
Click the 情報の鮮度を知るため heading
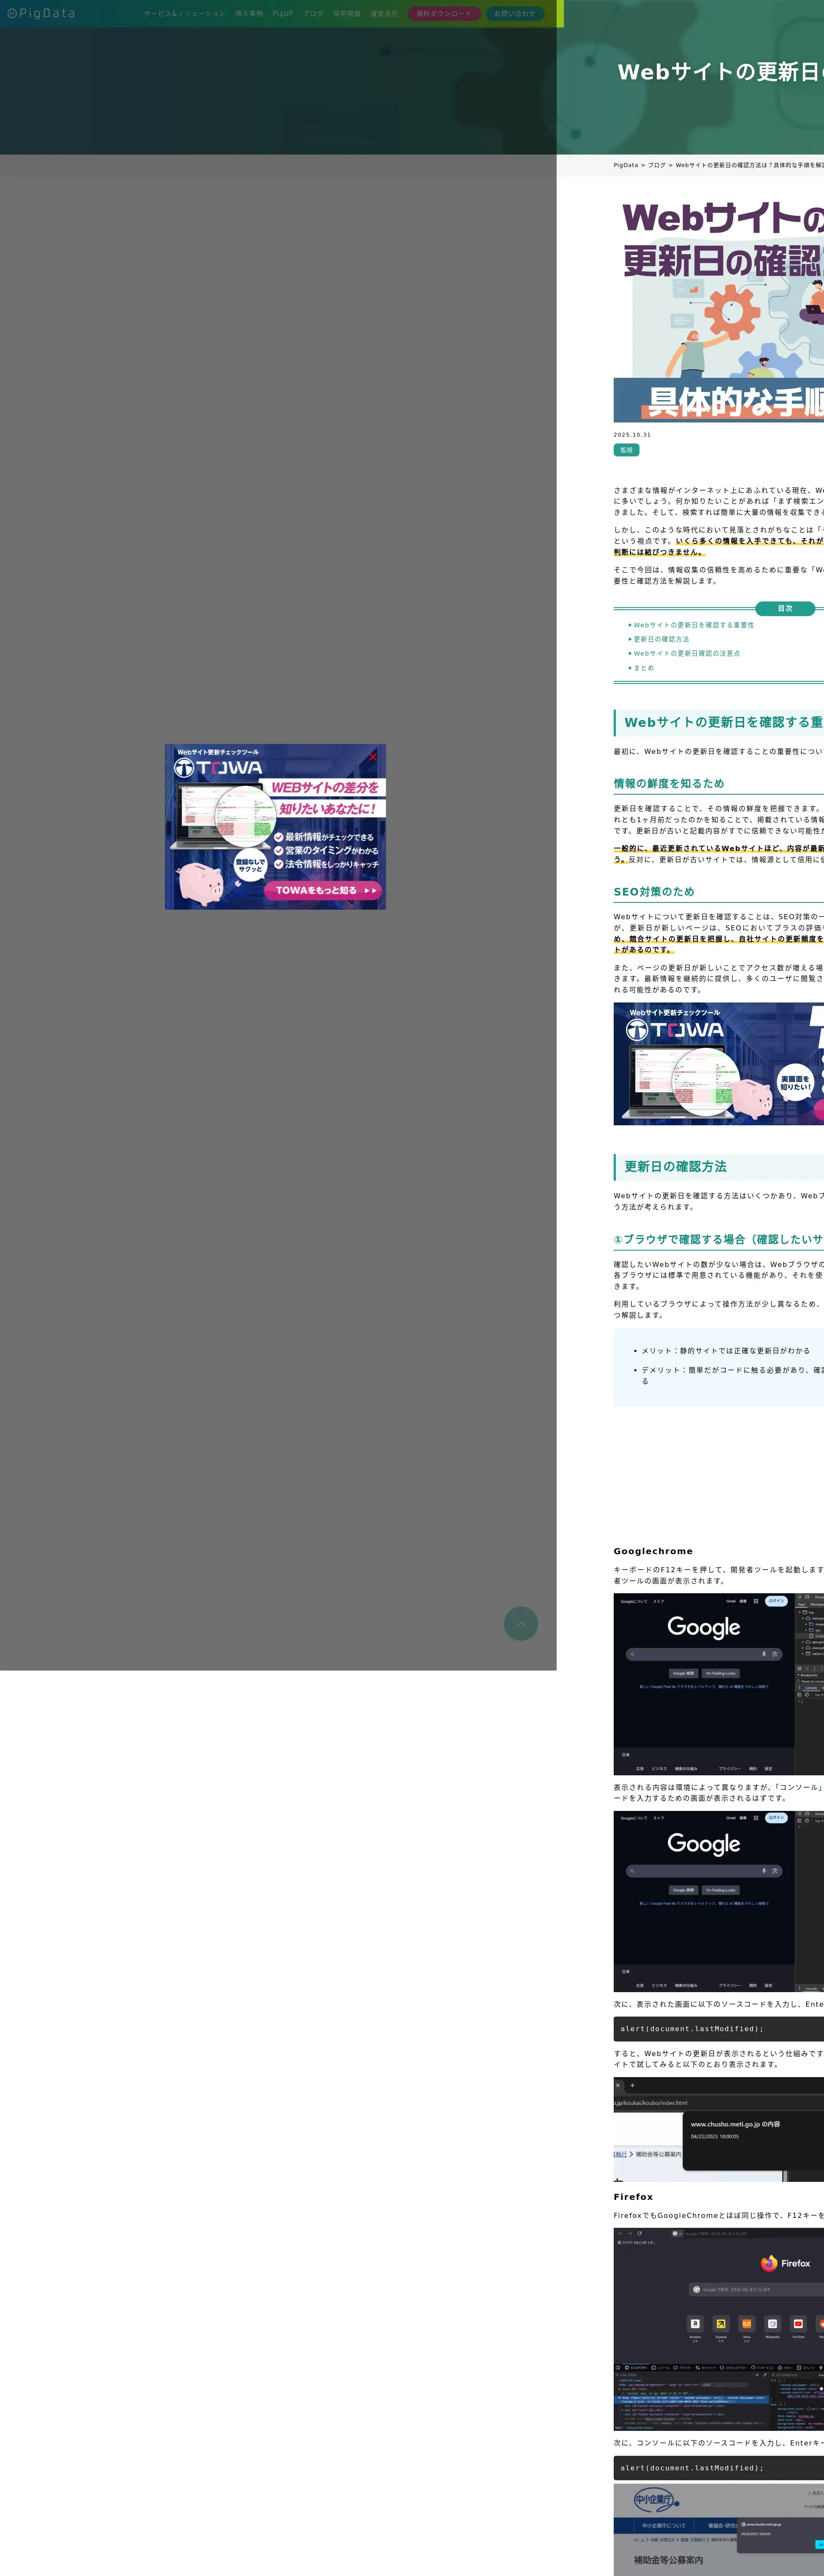coord(669,783)
